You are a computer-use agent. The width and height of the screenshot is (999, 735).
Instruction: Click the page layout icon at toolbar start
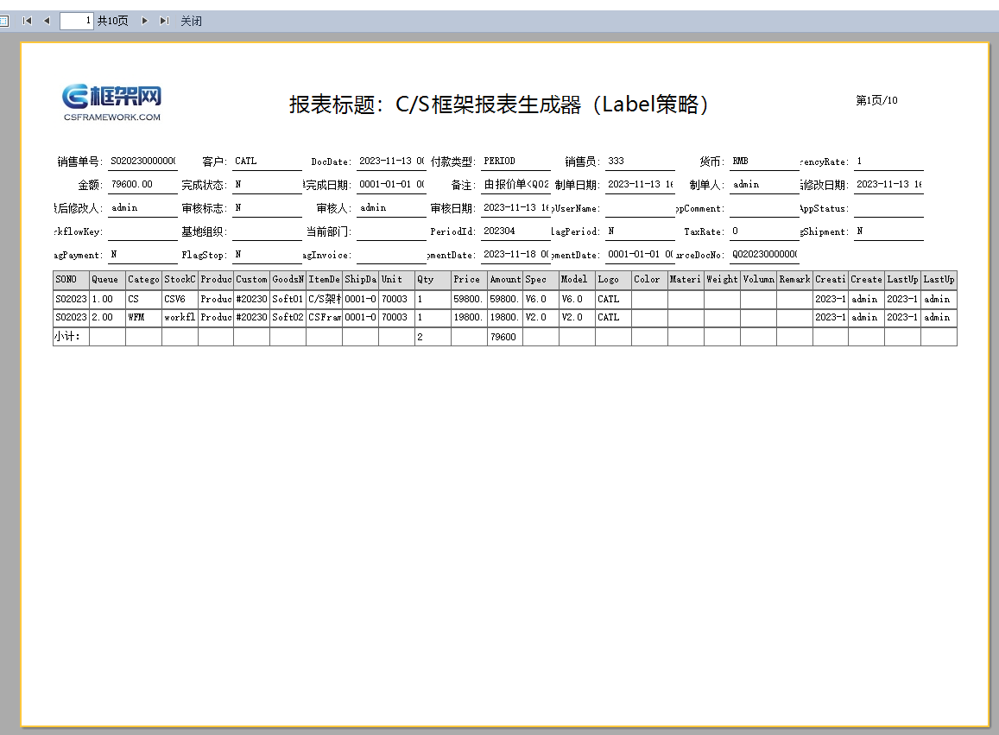click(3, 21)
